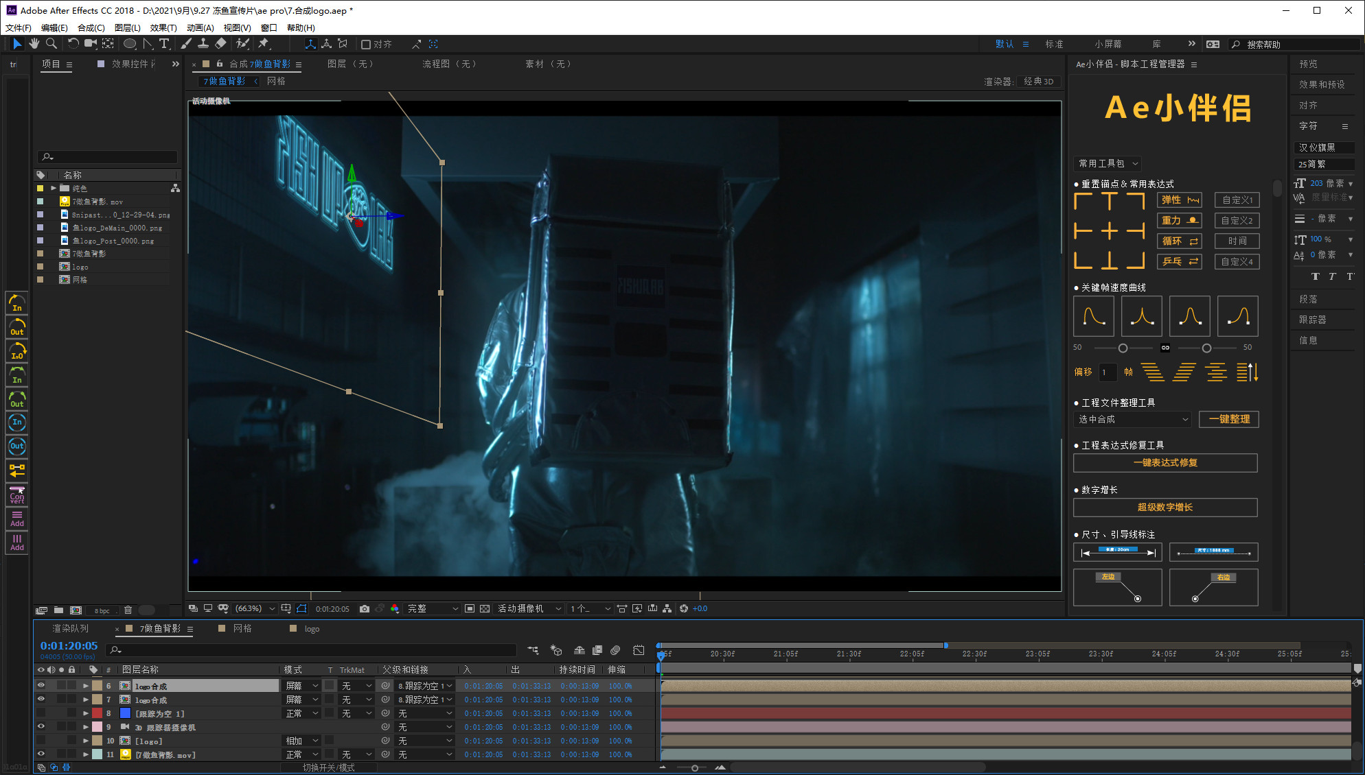The height and width of the screenshot is (775, 1365).
Task: Select the Clone Stamp tool
Action: tap(203, 44)
